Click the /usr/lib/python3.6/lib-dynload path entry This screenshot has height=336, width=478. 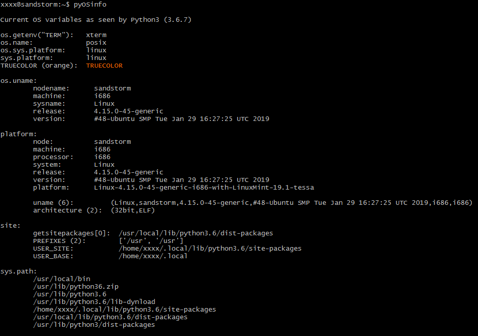(x=94, y=301)
